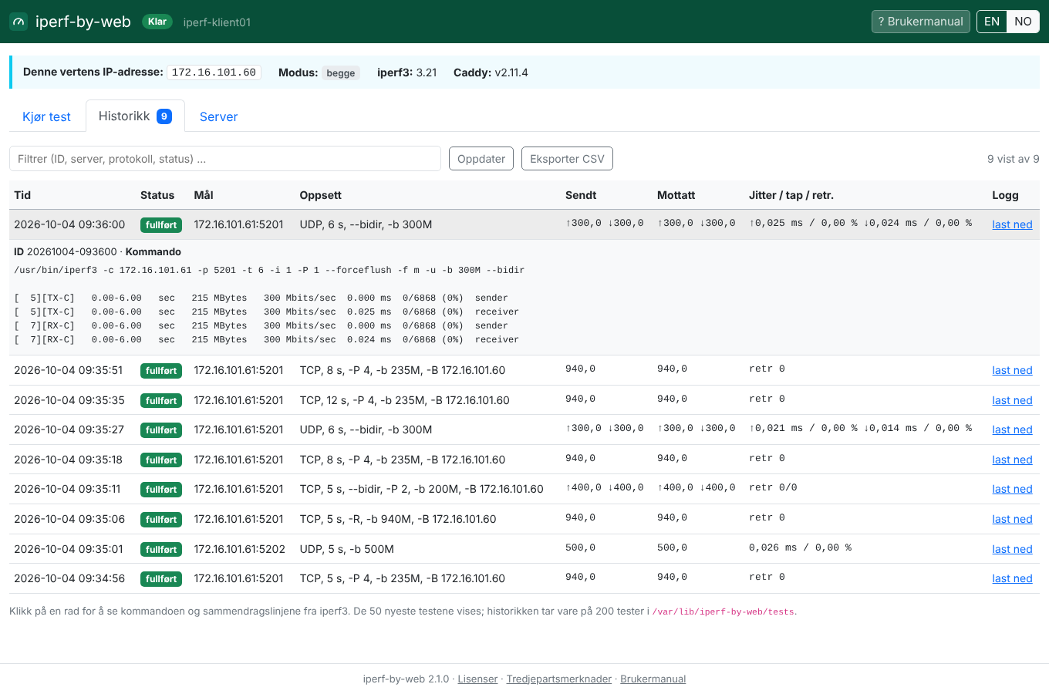Download the log of the 09:35:18 test
This screenshot has height=694, width=1049.
pos(1012,460)
